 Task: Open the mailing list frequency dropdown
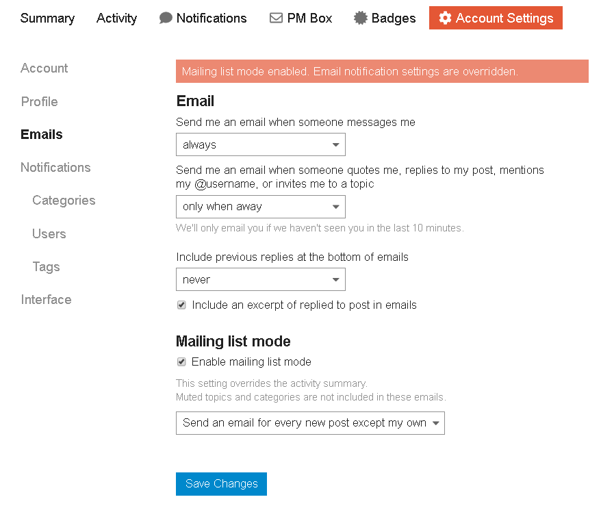point(310,423)
